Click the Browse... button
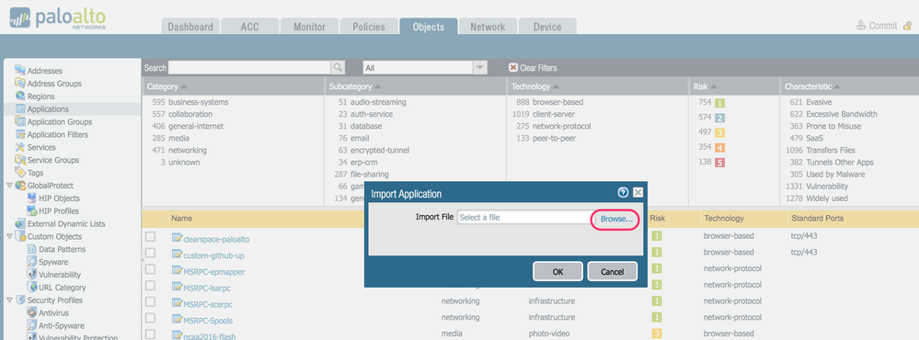 616,219
